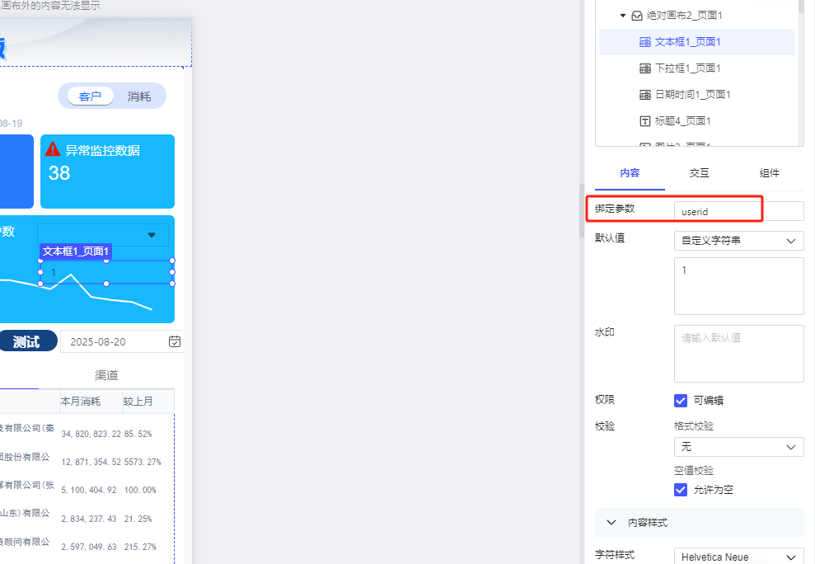This screenshot has width=815, height=564.
Task: Click the date component icon beside 日期时间1_页面1
Action: tap(645, 95)
